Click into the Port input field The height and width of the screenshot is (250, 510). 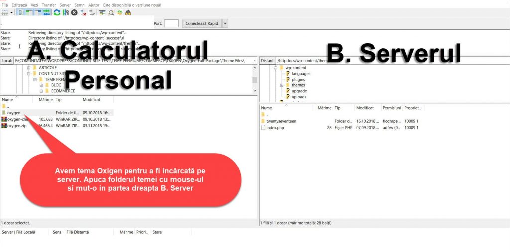pyautogui.click(x=171, y=23)
